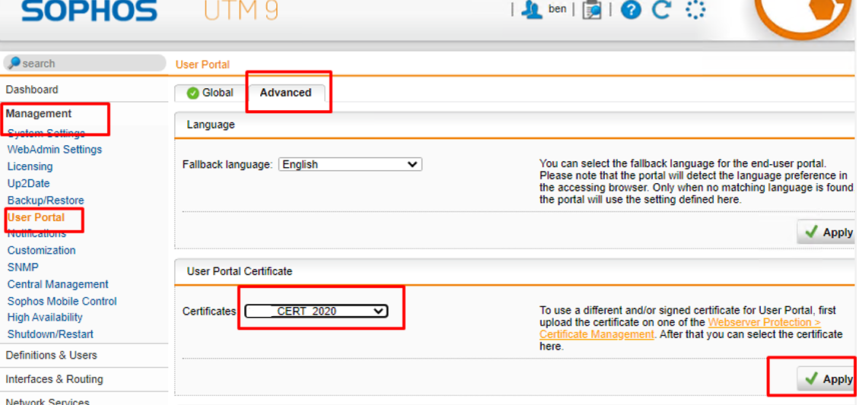Follow the Webserver Protection Certificate Management link

coord(680,328)
